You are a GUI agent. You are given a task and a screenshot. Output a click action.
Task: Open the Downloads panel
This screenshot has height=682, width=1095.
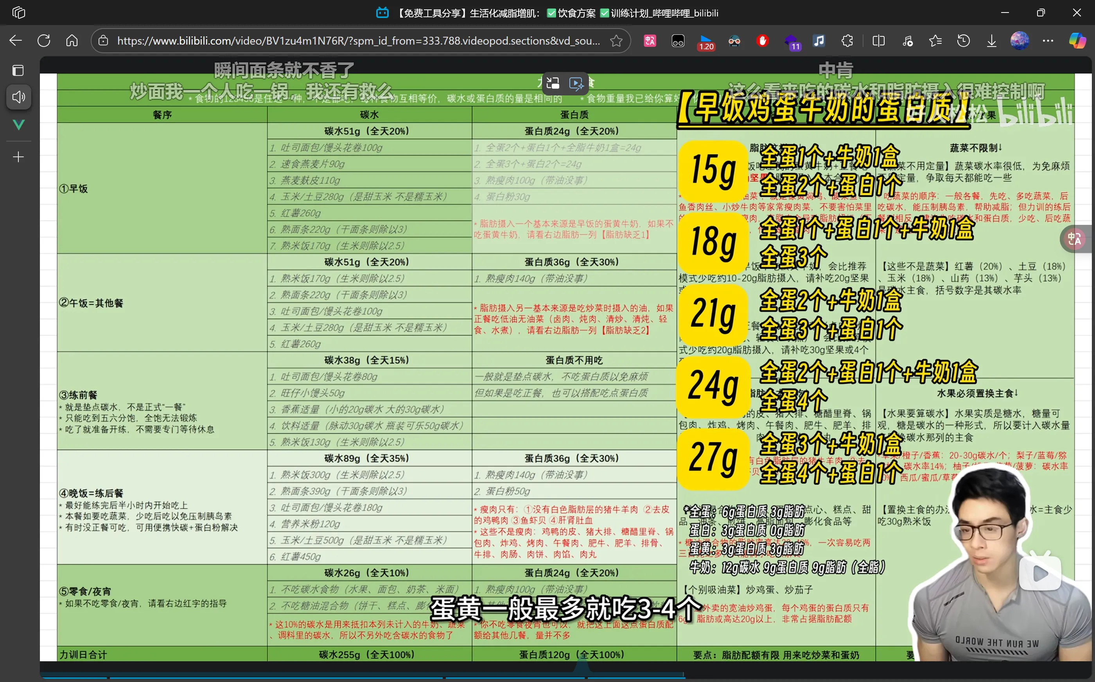[x=991, y=41]
